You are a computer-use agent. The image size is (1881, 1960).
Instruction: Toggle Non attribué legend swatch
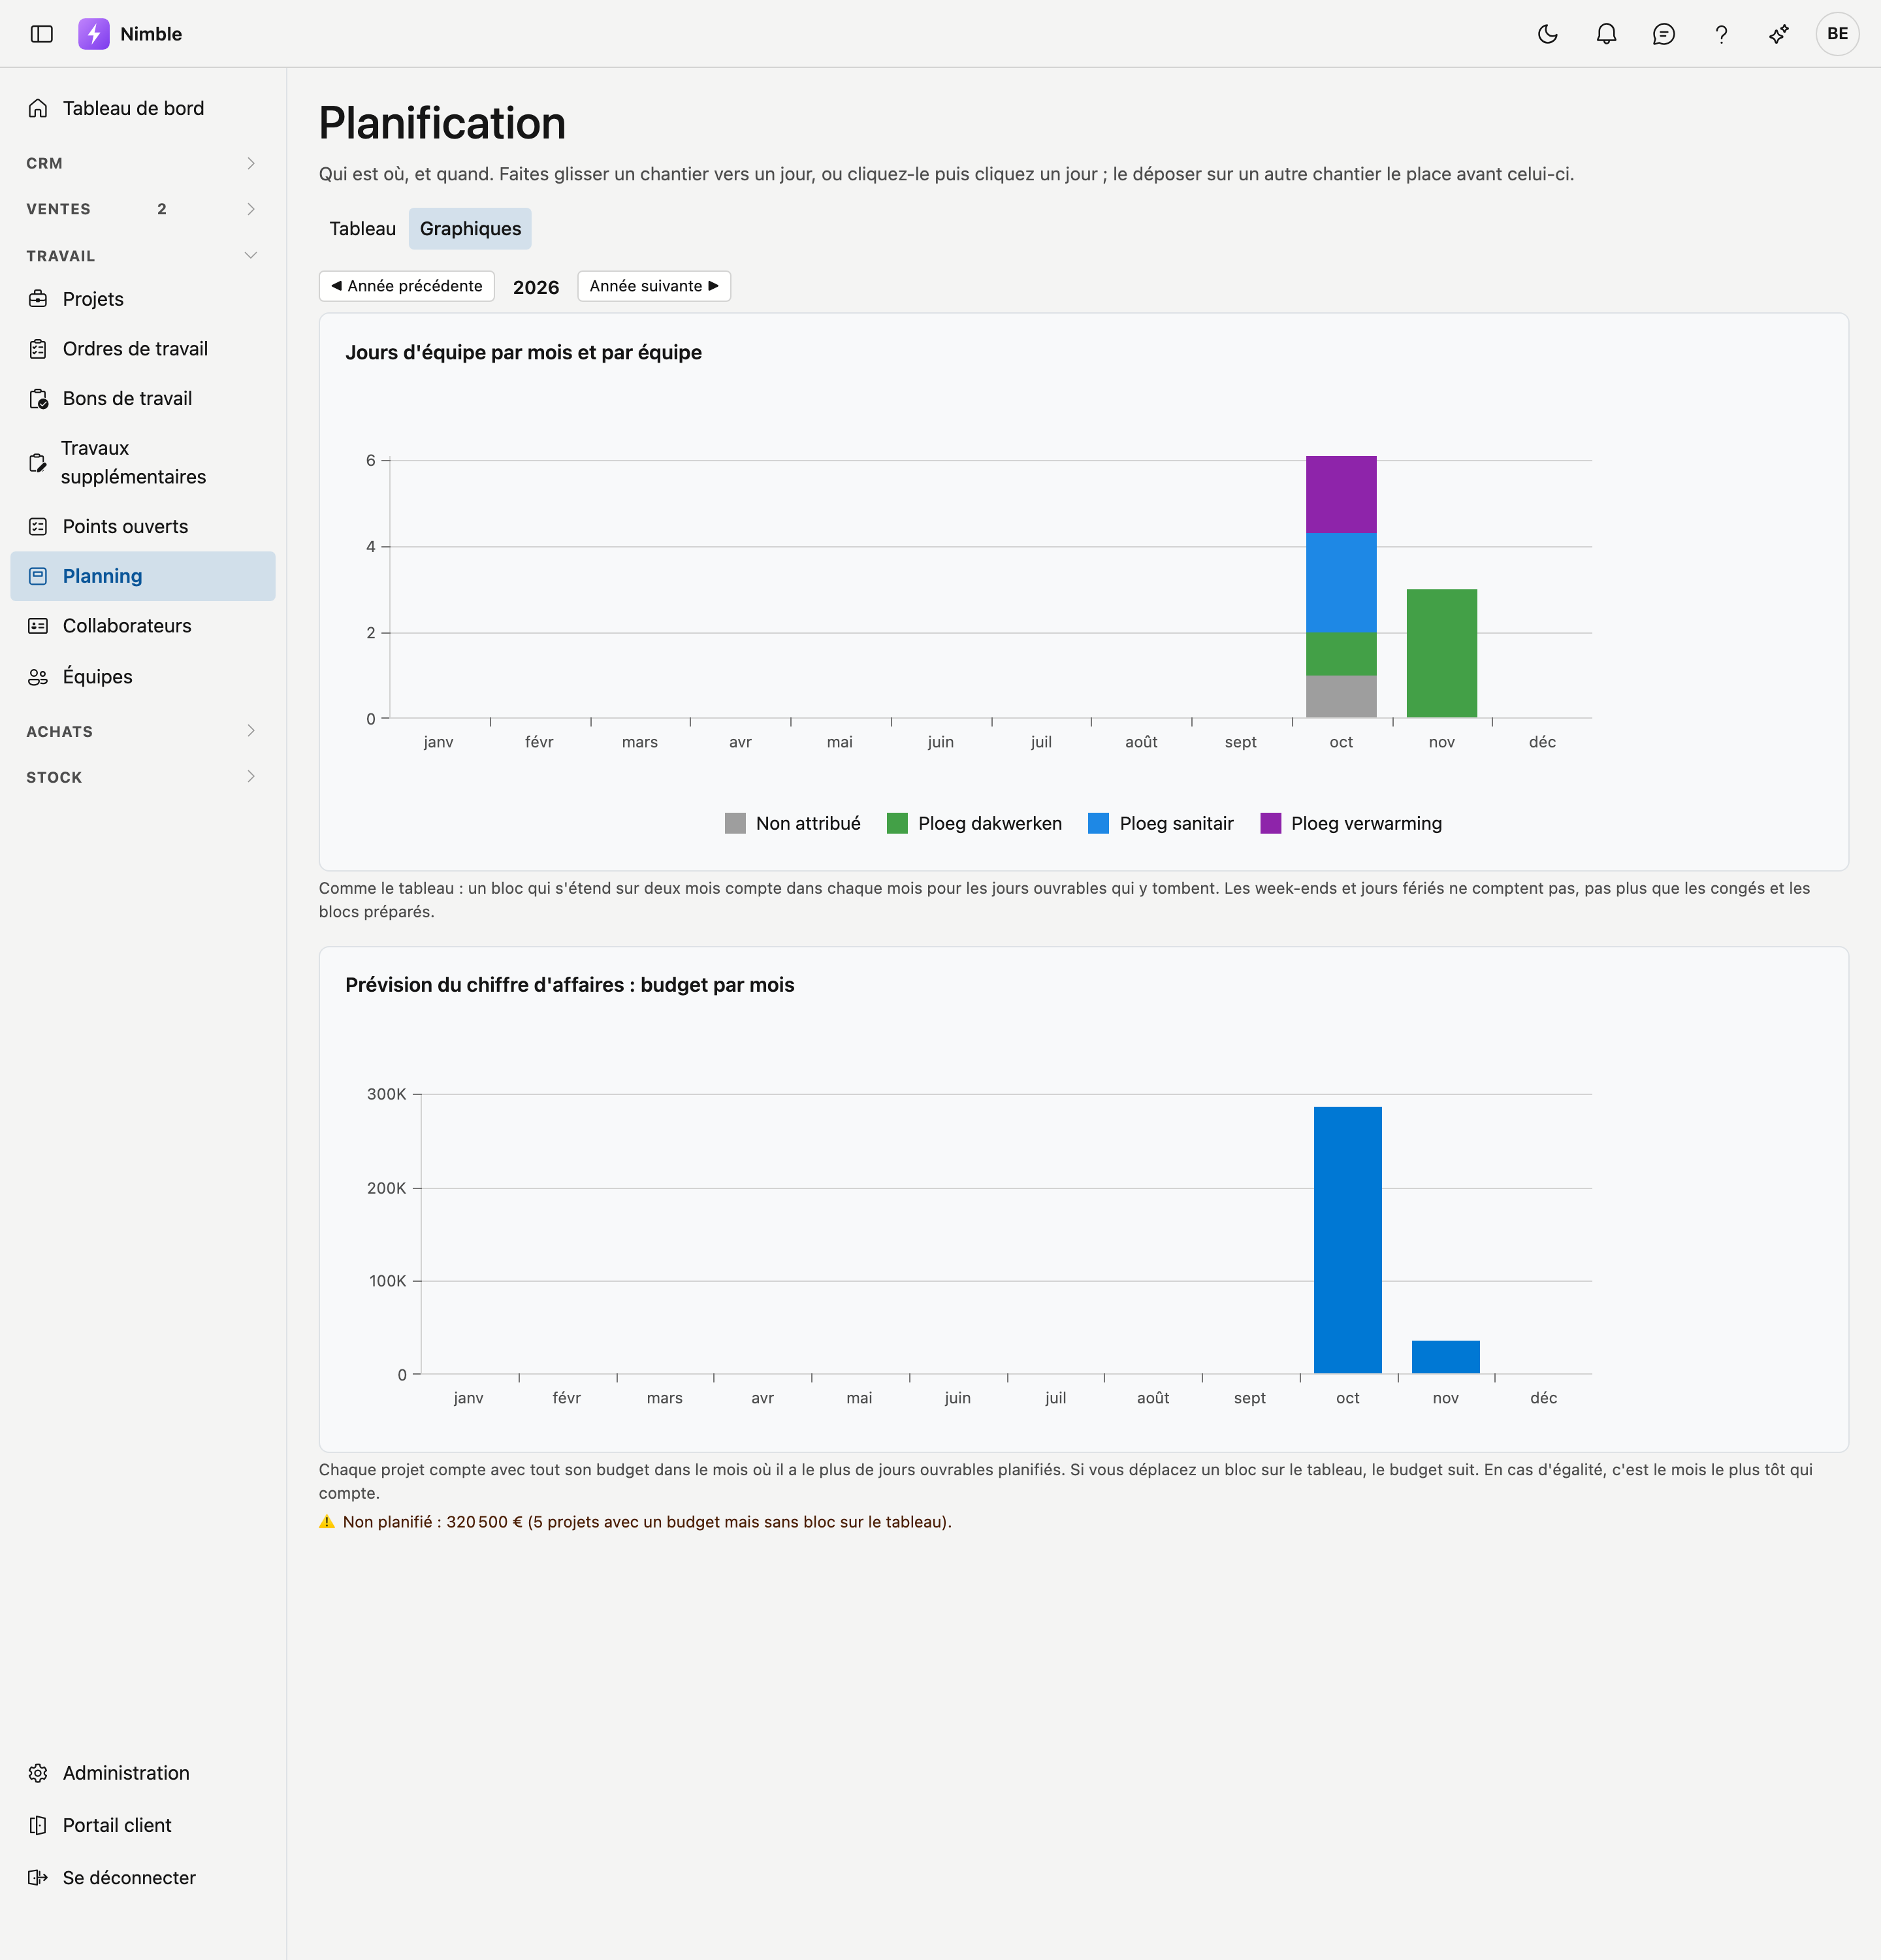[735, 823]
